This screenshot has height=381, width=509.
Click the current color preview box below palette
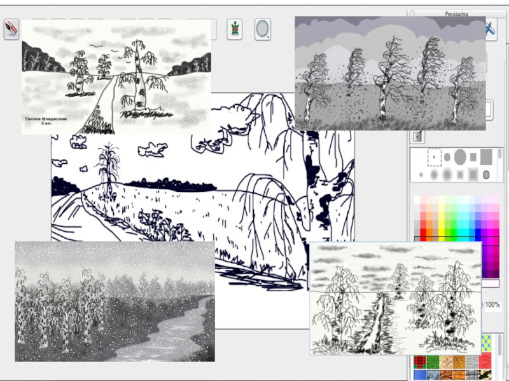491,283
